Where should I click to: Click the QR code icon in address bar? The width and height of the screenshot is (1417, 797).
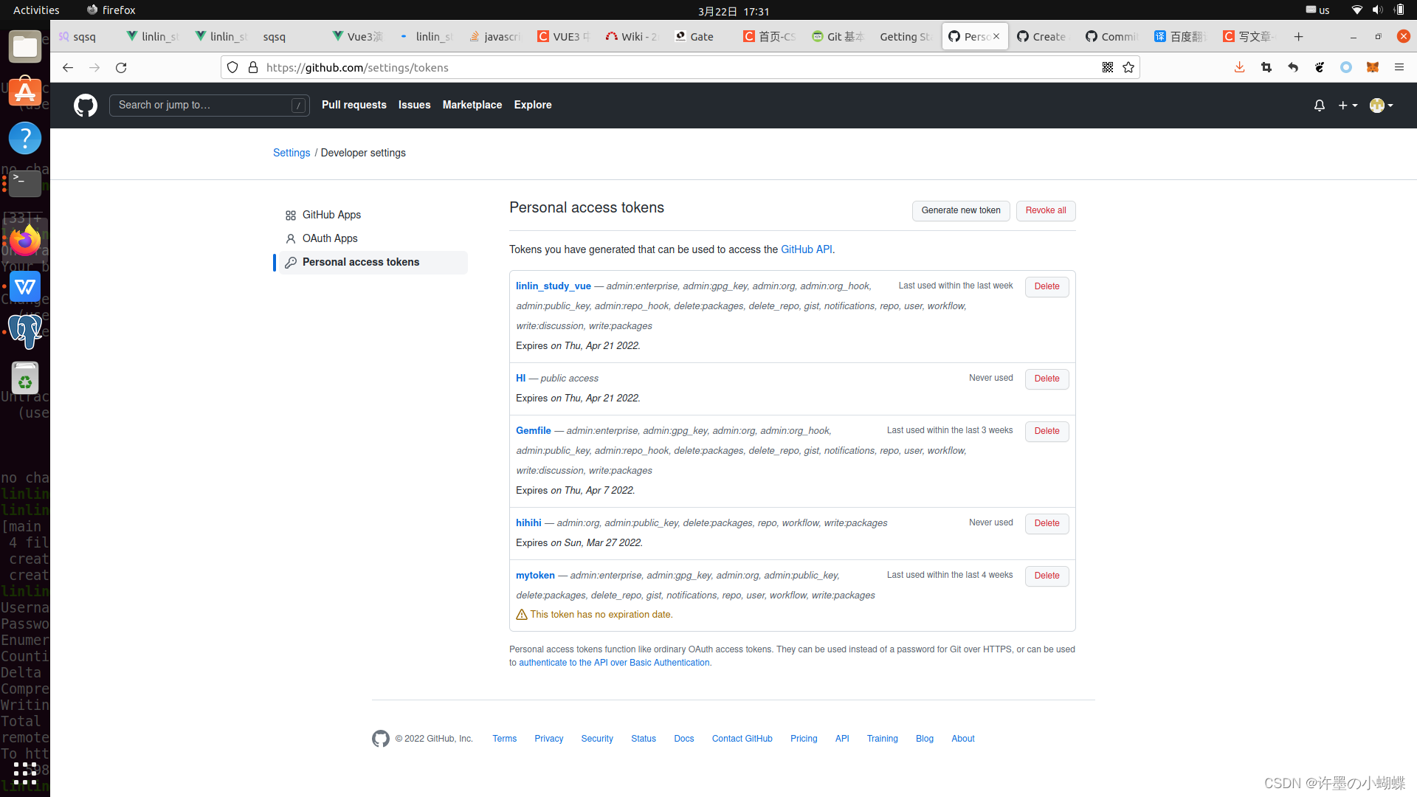pos(1108,68)
